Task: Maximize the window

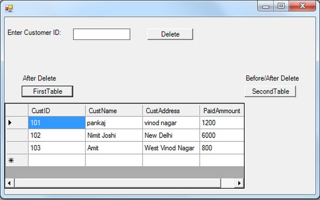Action: click(x=281, y=6)
